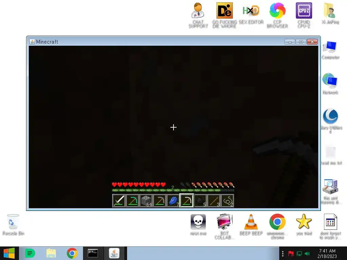Screen dimensions: 347x260
Task: Open the CHAT SUPPORT desktop icon
Action: 198,15
